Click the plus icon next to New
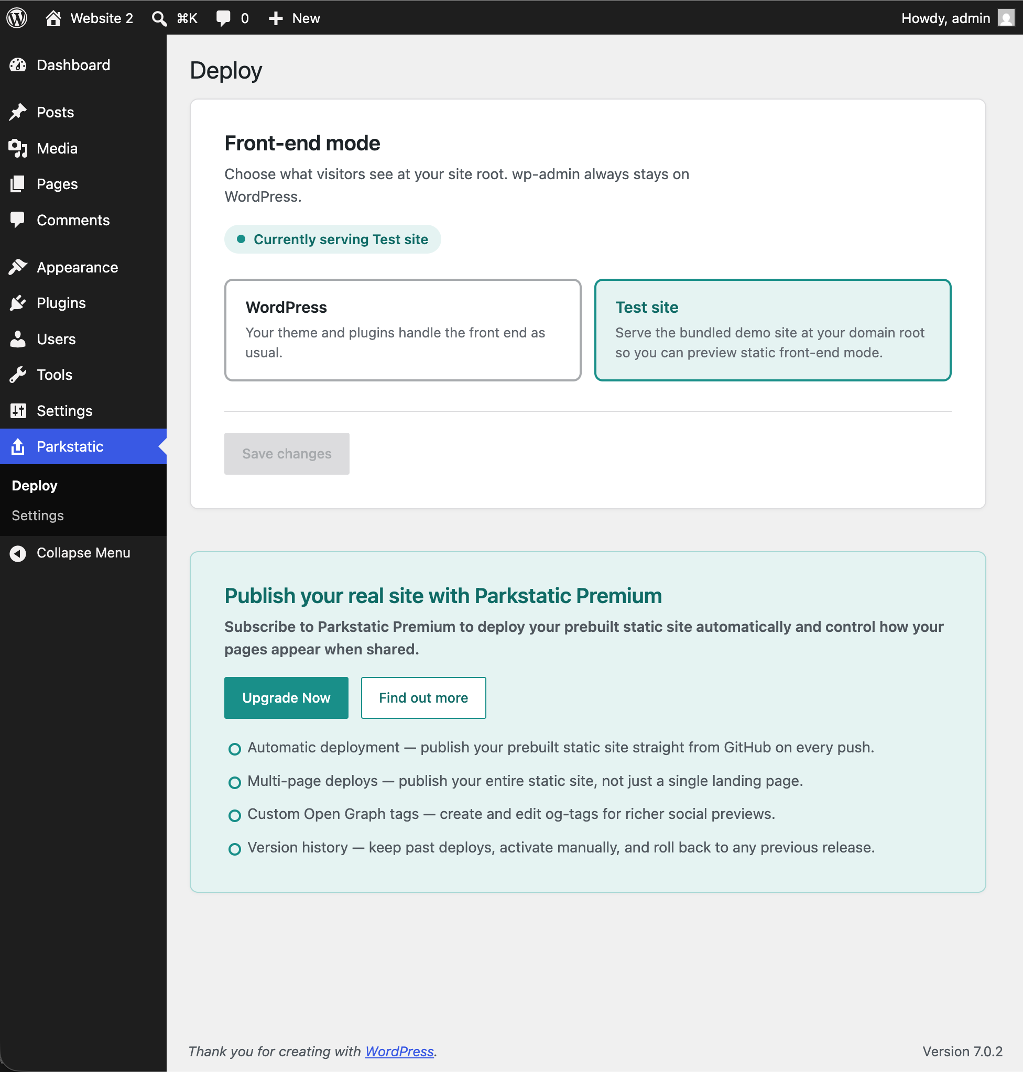 coord(276,18)
